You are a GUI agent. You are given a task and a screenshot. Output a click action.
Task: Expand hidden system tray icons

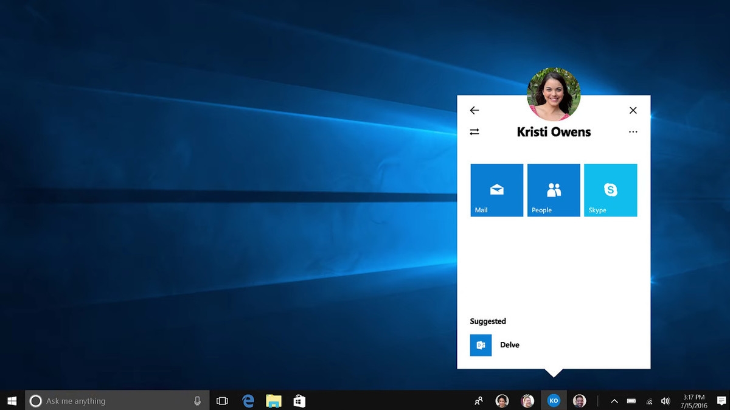tap(614, 400)
